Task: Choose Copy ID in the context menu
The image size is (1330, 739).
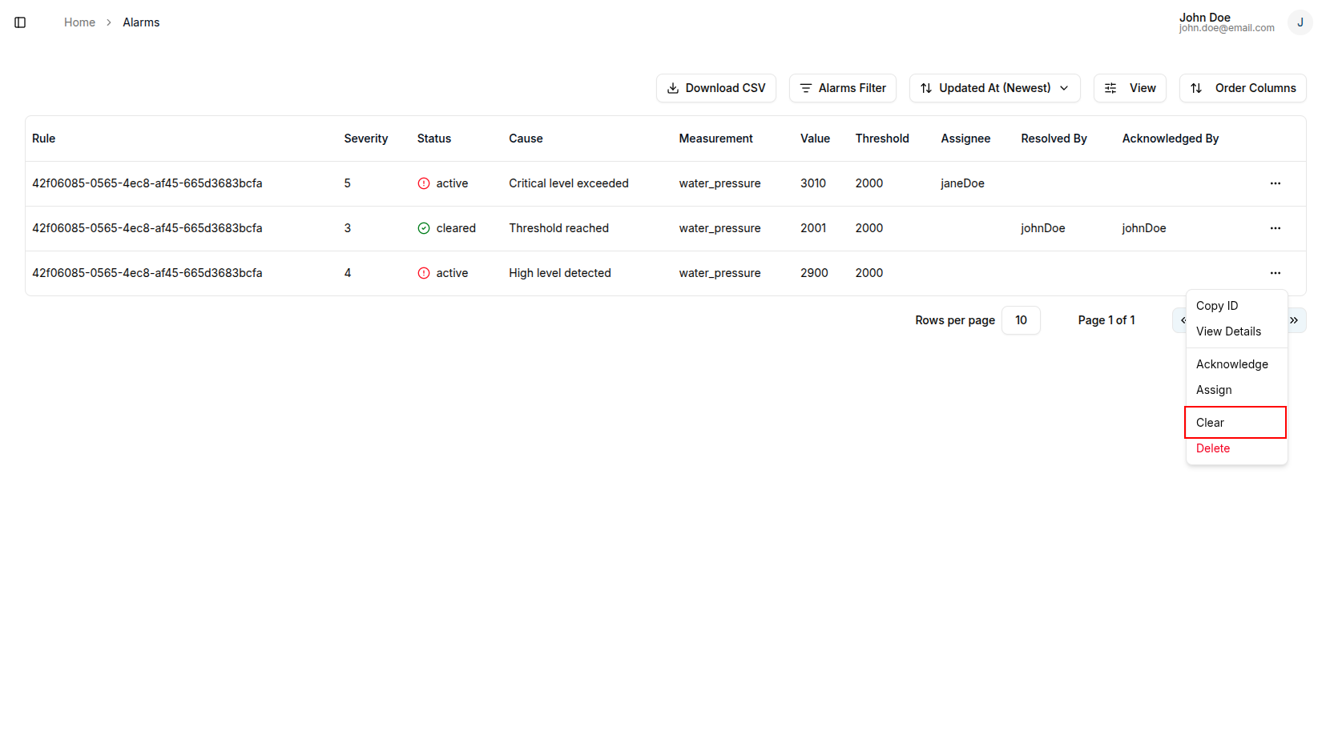Action: [x=1217, y=306]
